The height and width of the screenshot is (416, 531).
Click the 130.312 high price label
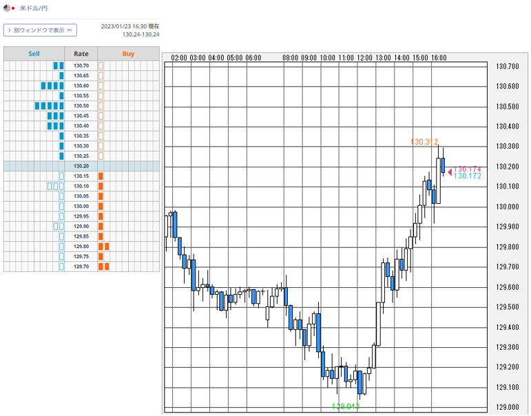click(424, 142)
